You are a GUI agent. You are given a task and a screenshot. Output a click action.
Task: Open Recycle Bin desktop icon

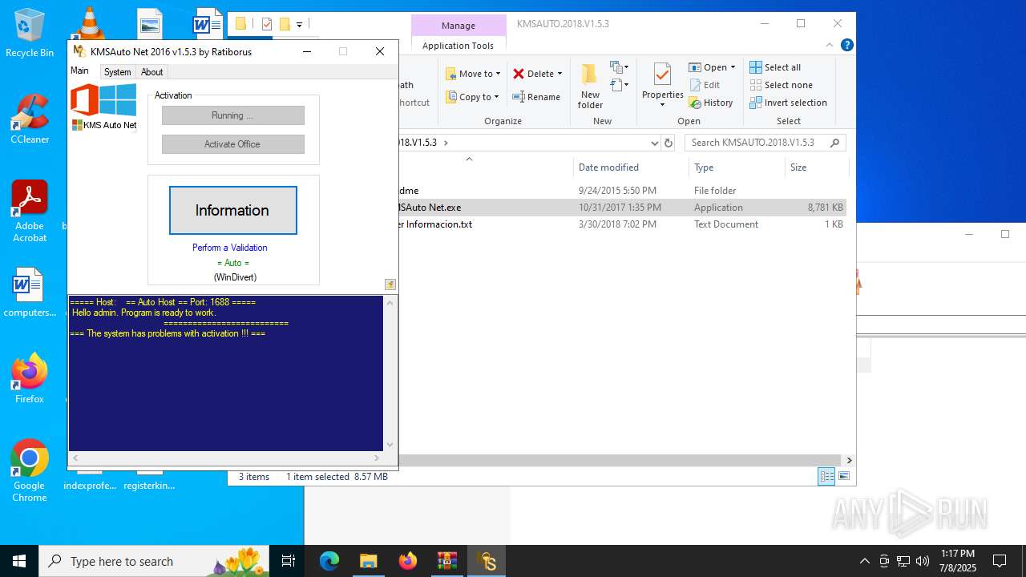pos(30,32)
